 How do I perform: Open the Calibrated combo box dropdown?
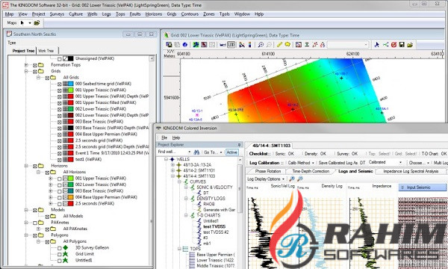400,162
